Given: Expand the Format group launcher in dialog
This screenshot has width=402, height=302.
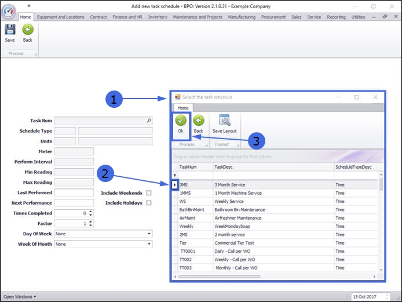Looking at the screenshot, I should click(x=238, y=145).
